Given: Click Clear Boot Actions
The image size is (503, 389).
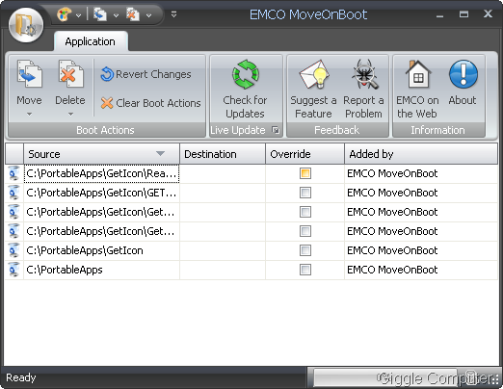Looking at the screenshot, I should point(150,103).
